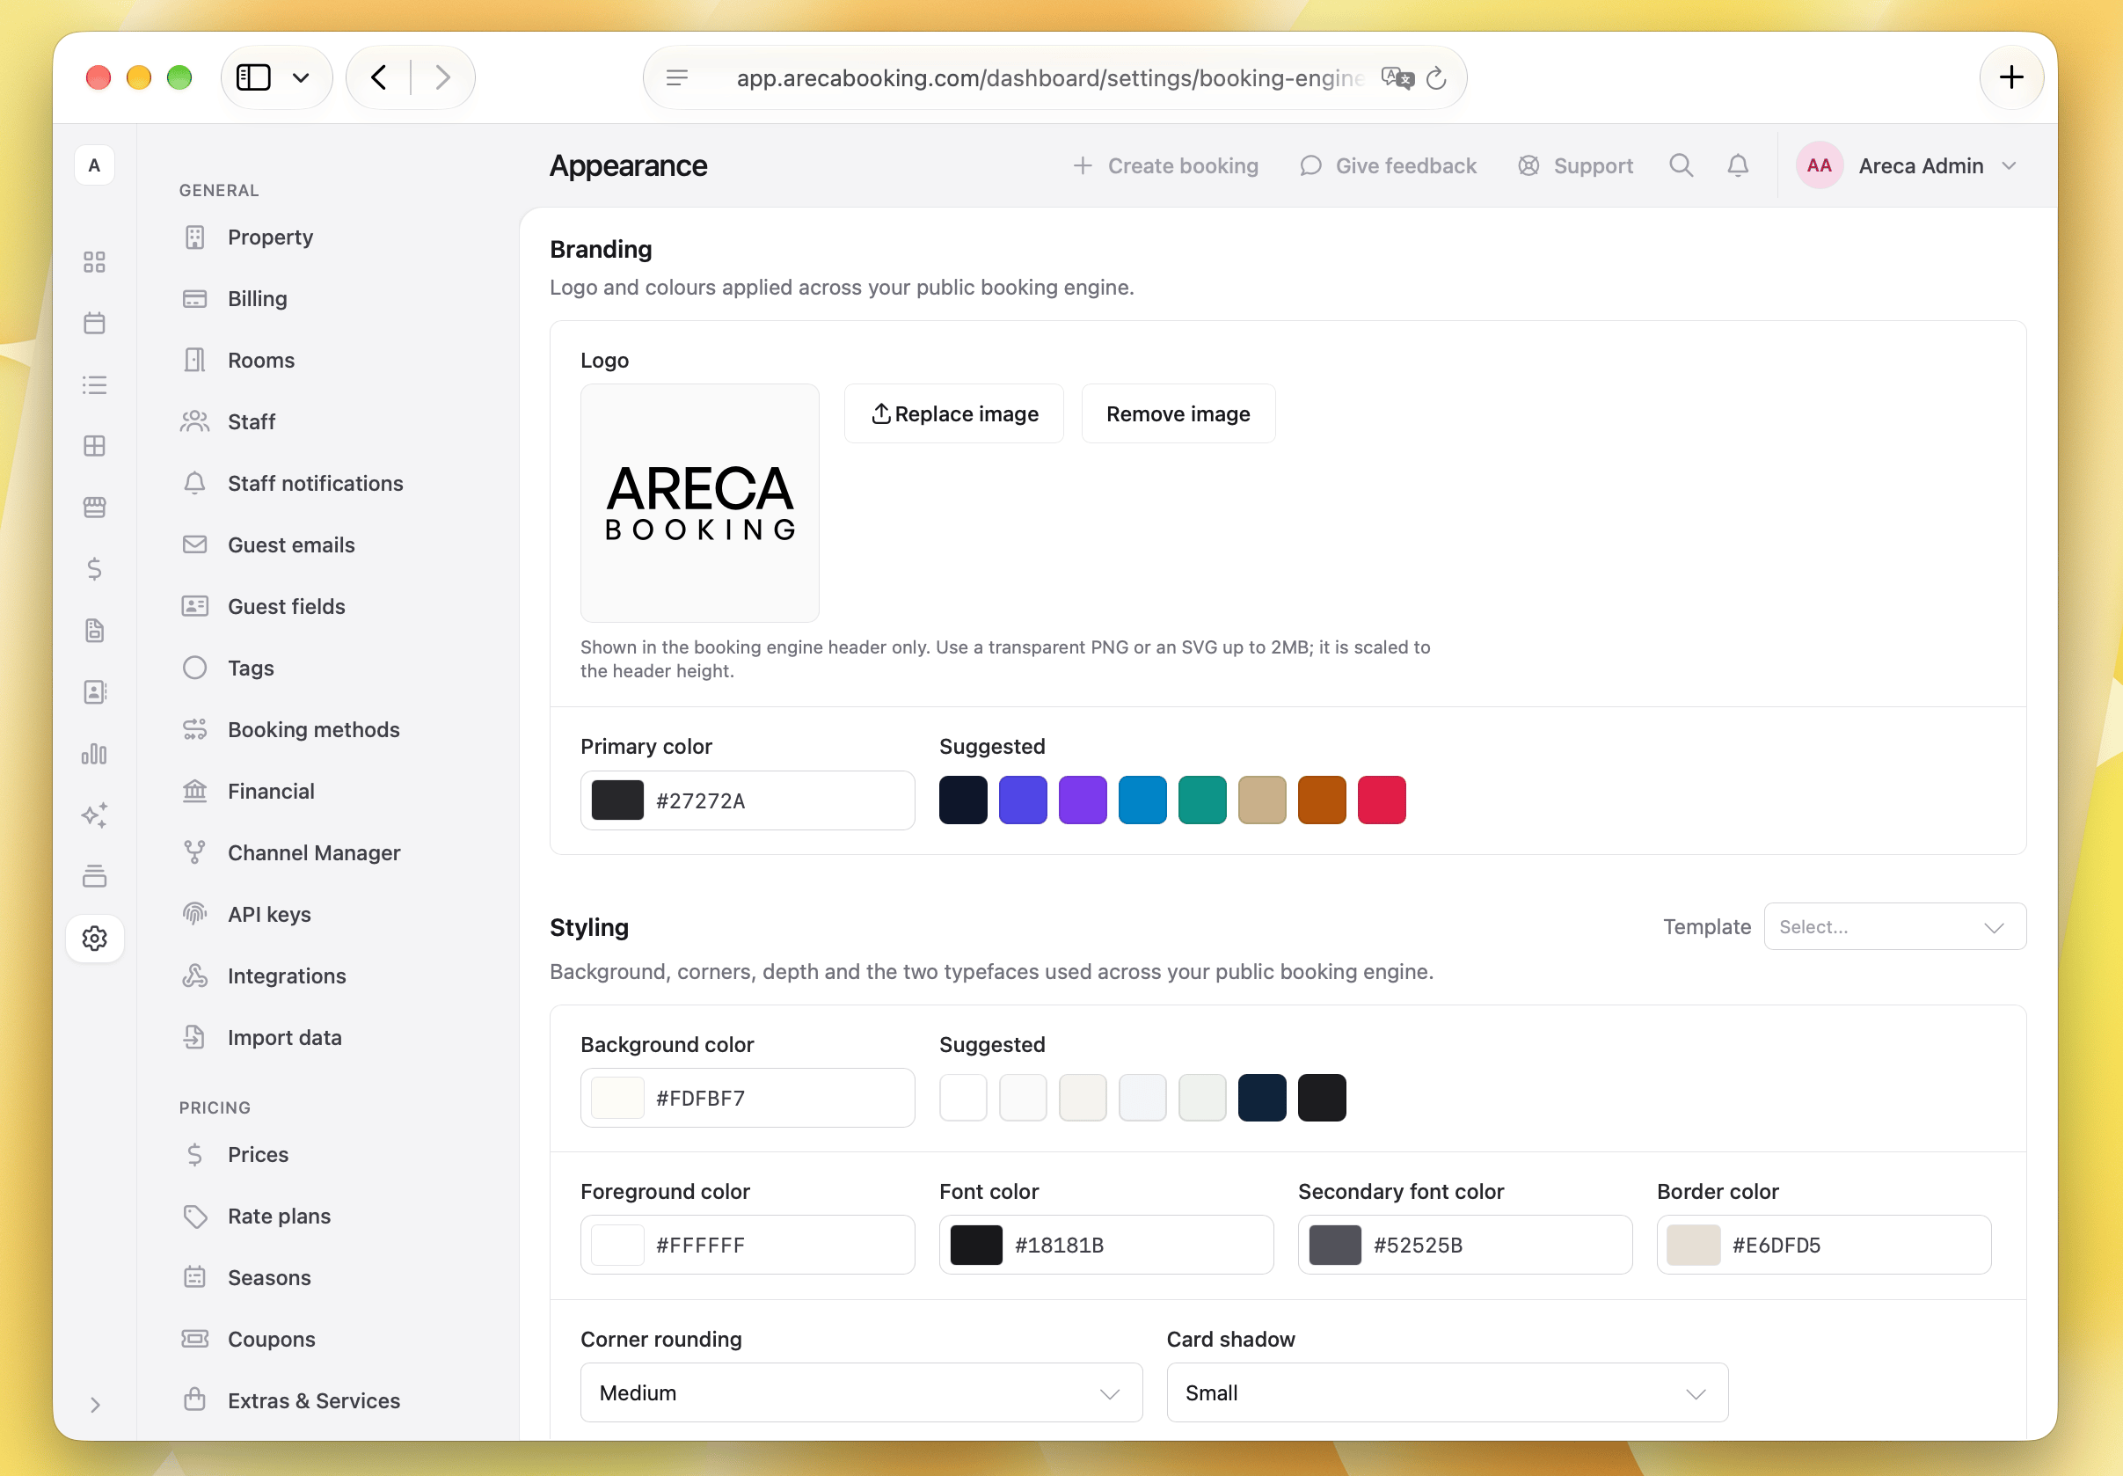The width and height of the screenshot is (2123, 1476).
Task: Click the browser reload icon
Action: tap(1435, 78)
